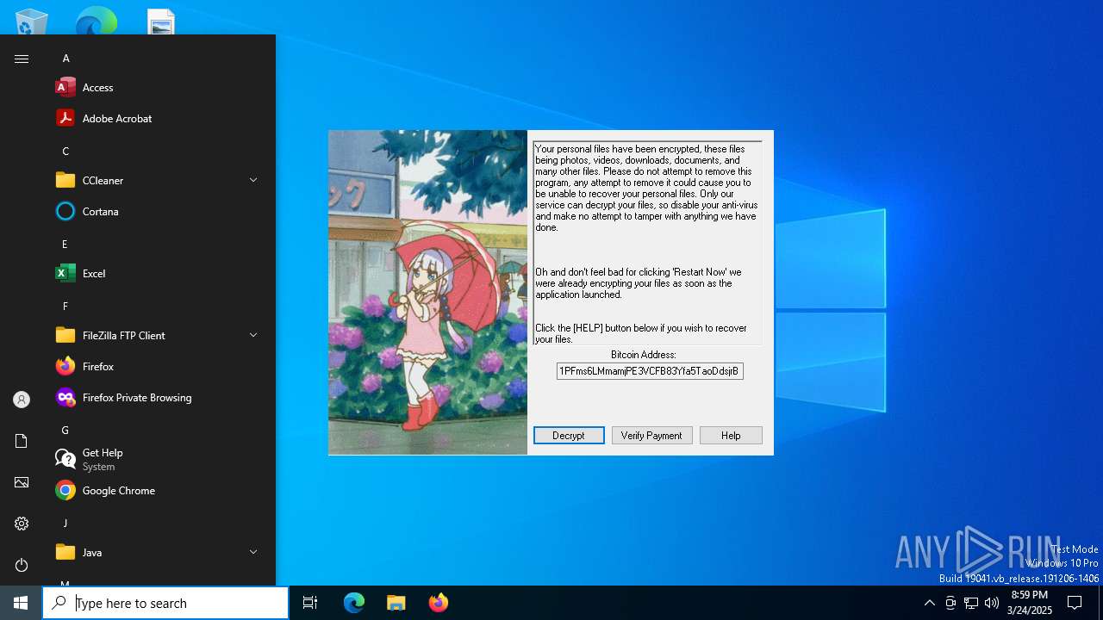The height and width of the screenshot is (620, 1103).
Task: Open the user account icon
Action: pos(22,400)
